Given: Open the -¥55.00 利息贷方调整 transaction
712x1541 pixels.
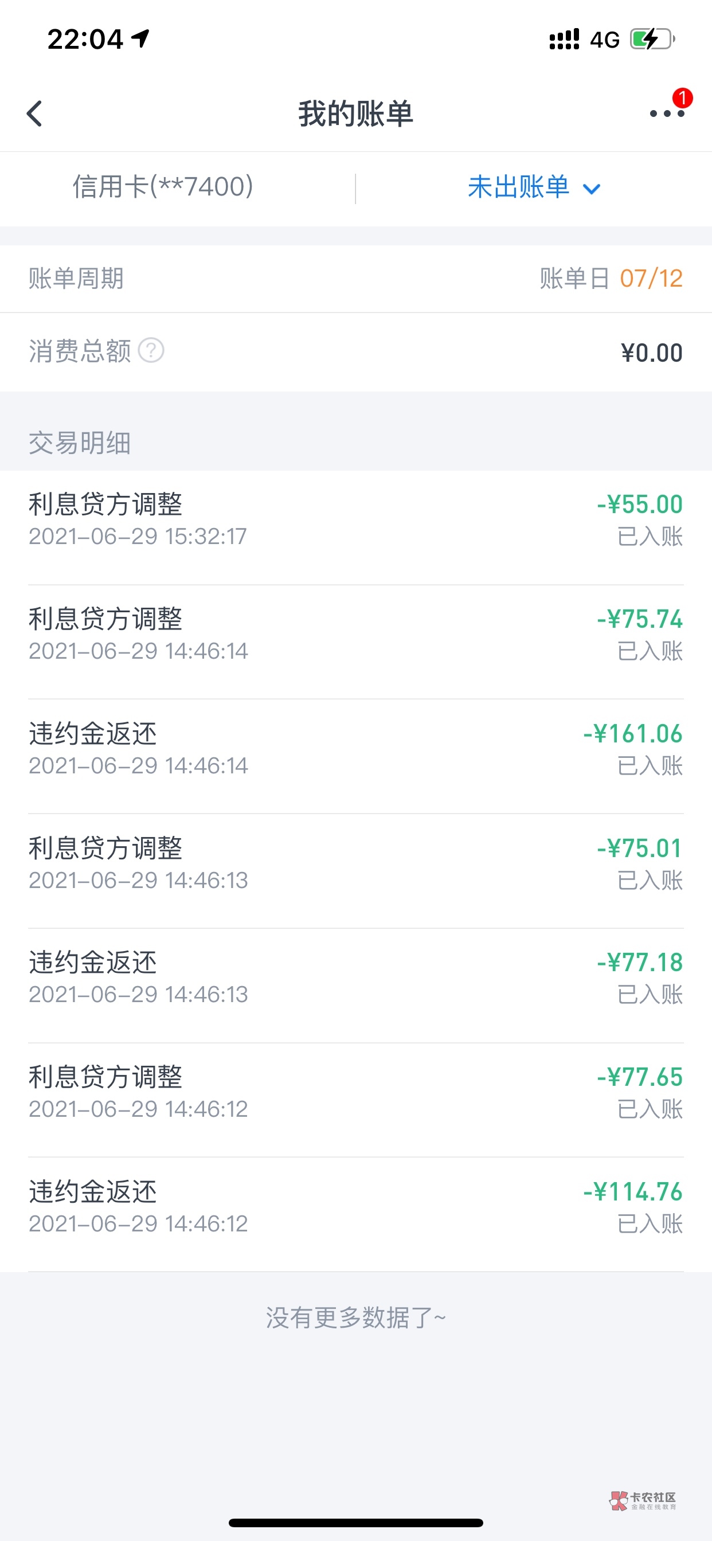Looking at the screenshot, I should [356, 519].
